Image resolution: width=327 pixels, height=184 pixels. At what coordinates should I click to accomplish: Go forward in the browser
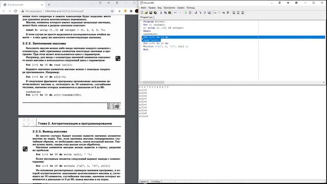click(x=10, y=11)
